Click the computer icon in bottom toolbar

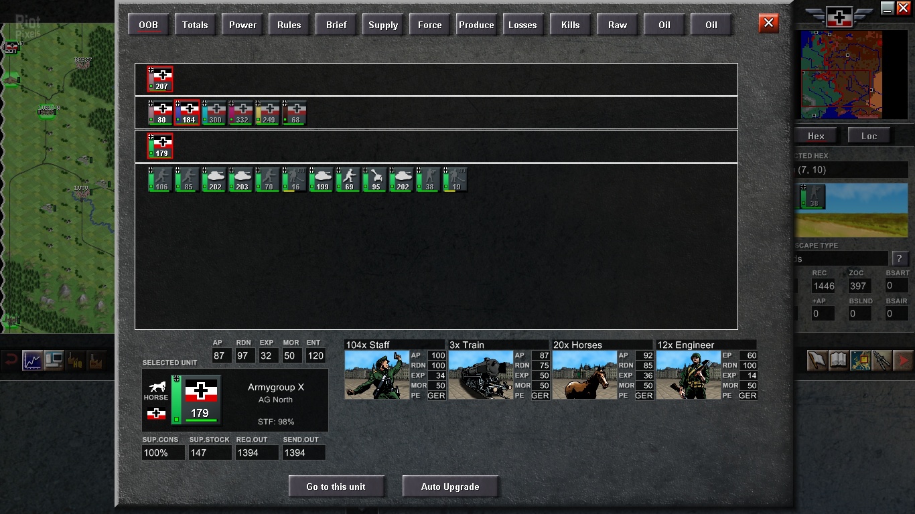click(x=54, y=361)
